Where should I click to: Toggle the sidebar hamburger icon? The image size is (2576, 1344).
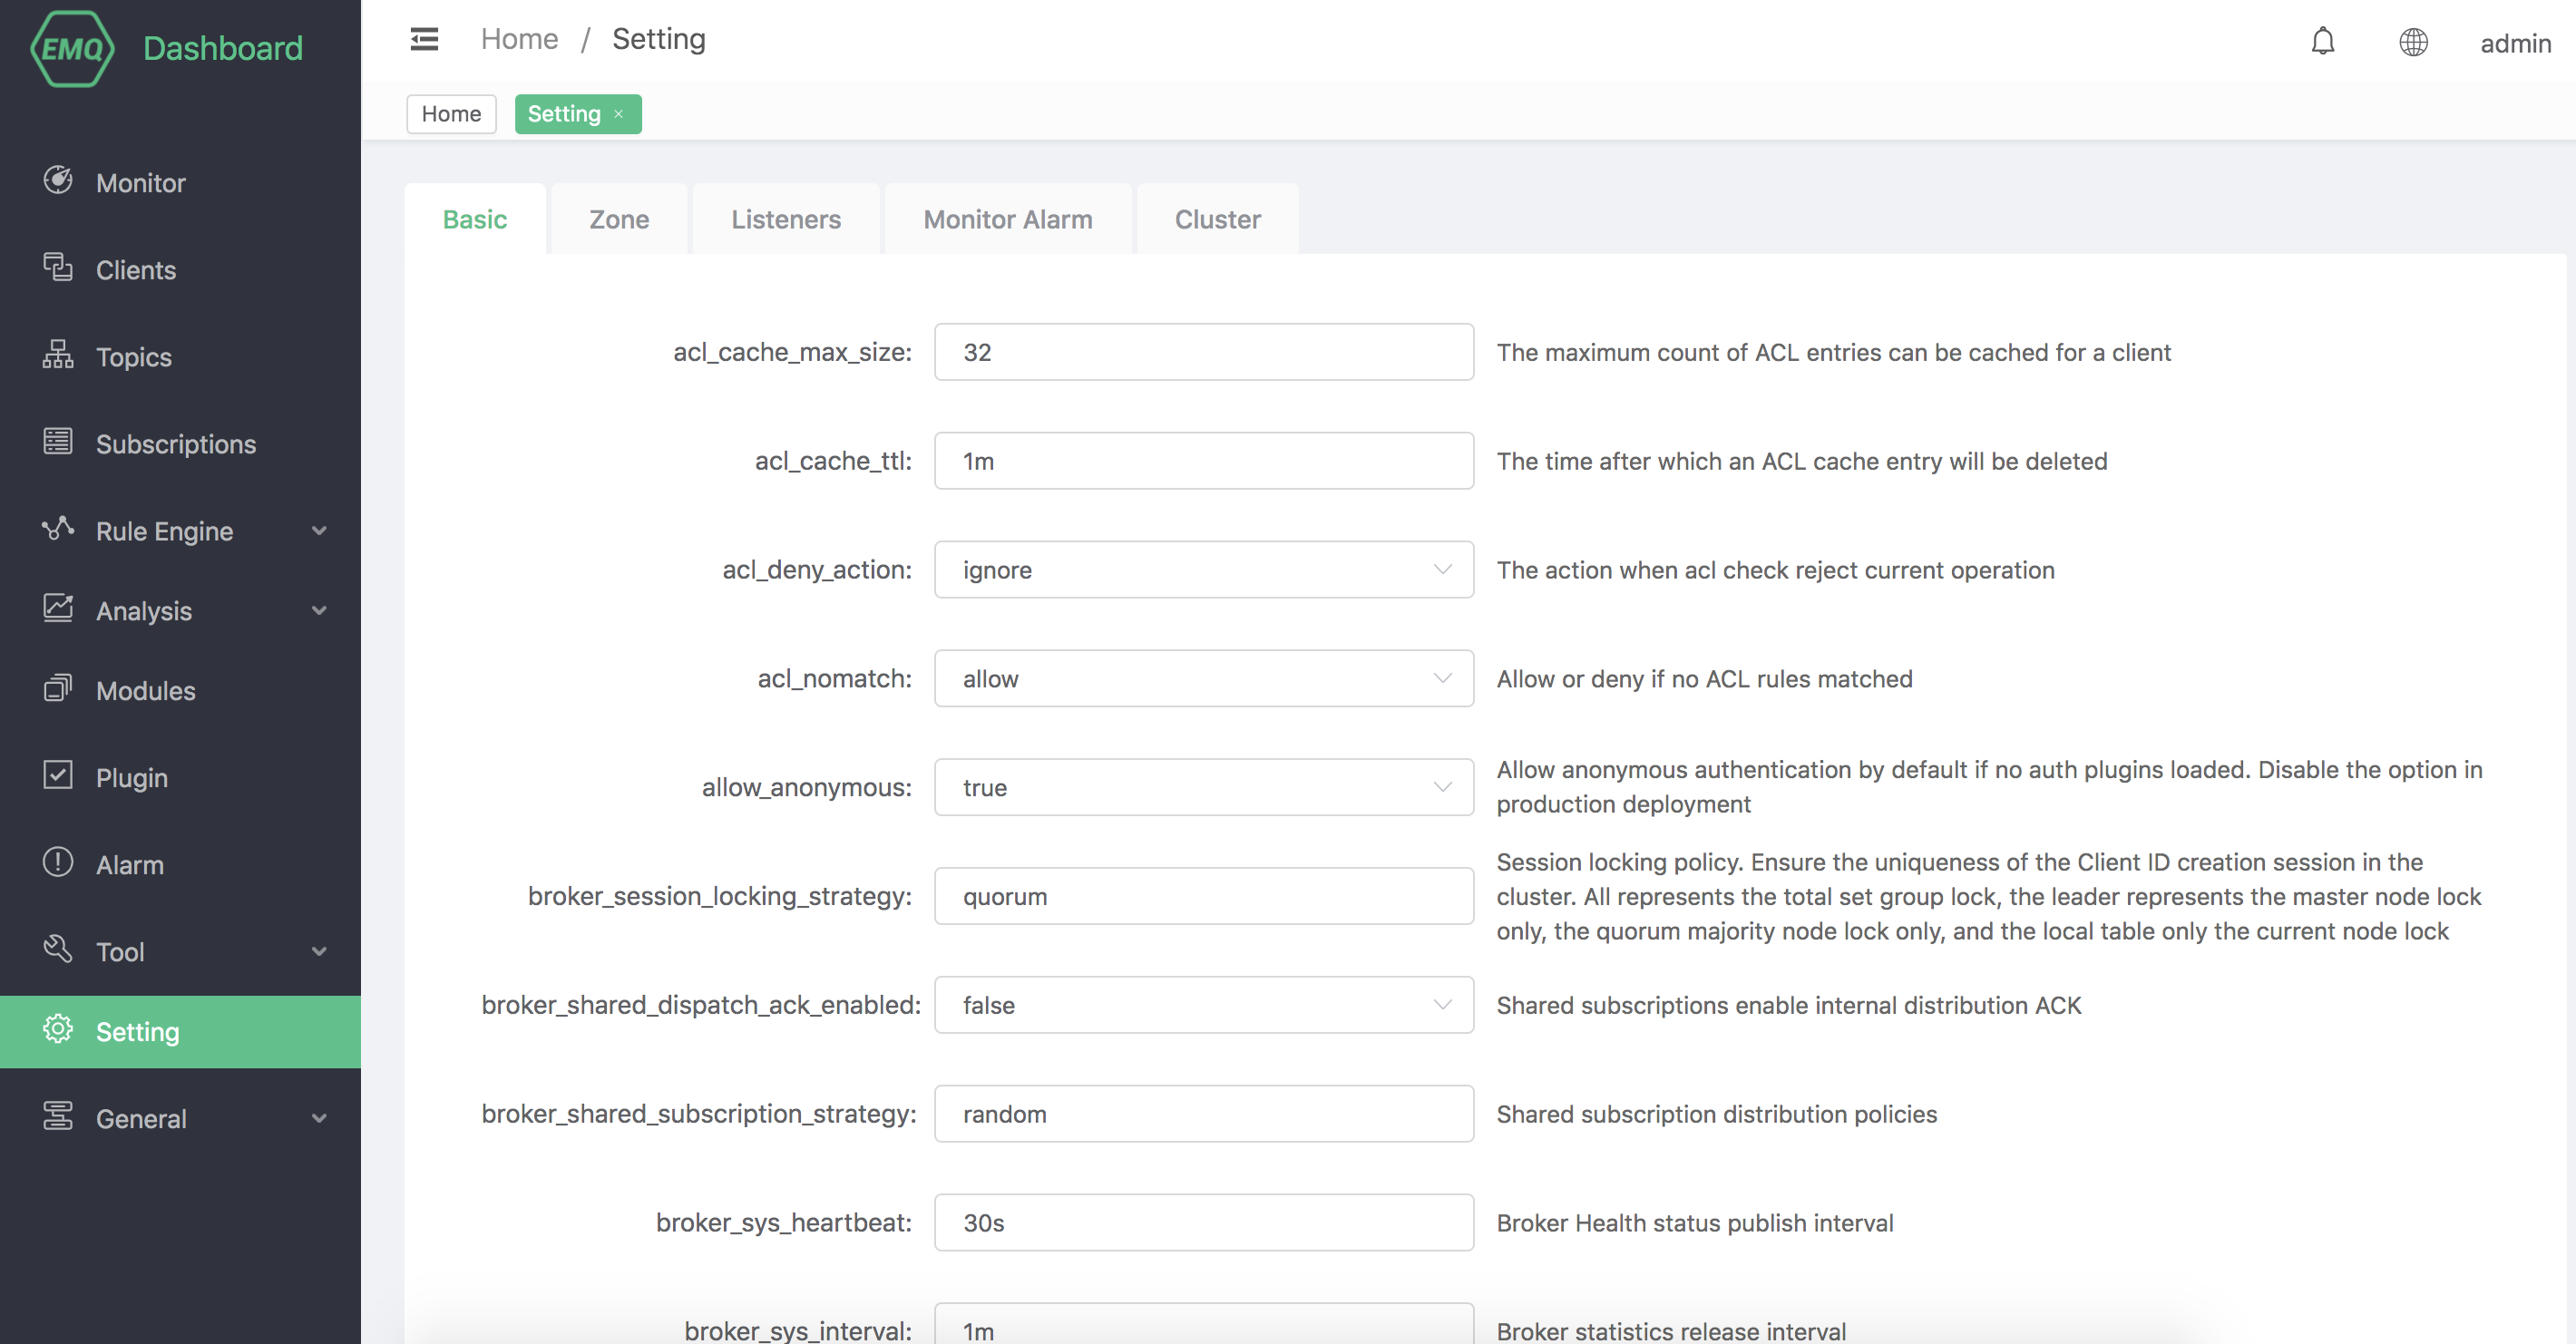click(x=424, y=39)
